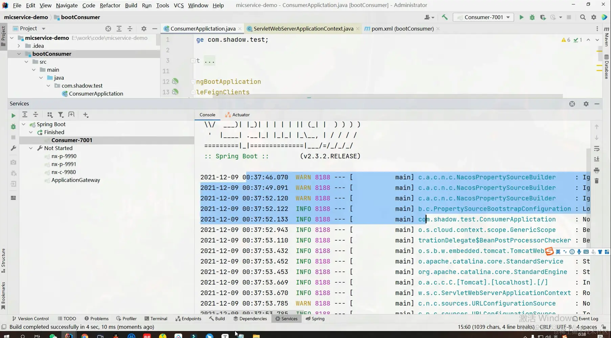Close the ConsumerApplictation.java tab
This screenshot has height=338, width=611.
point(240,29)
